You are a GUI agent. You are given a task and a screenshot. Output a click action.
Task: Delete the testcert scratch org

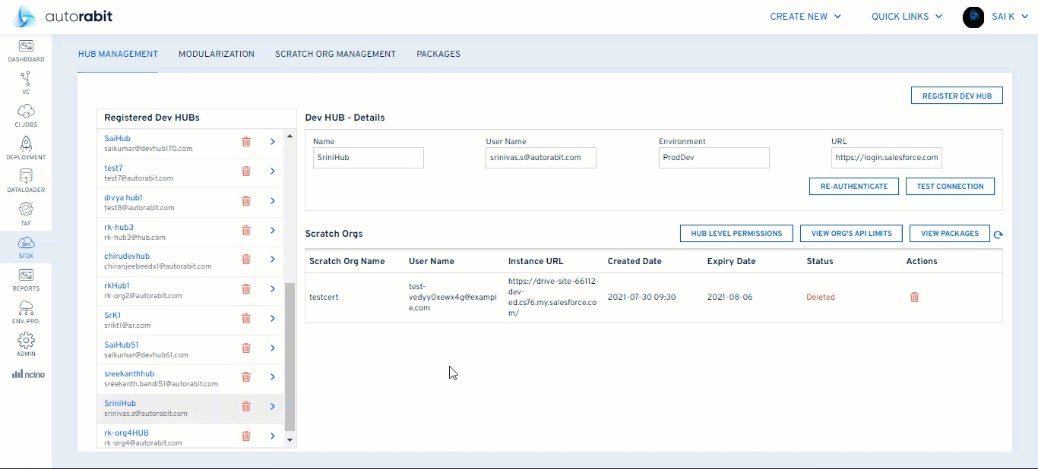pyautogui.click(x=914, y=297)
